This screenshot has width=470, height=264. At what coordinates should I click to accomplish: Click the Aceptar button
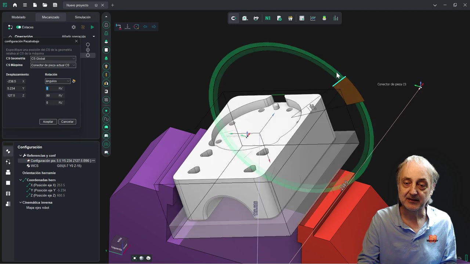point(48,122)
